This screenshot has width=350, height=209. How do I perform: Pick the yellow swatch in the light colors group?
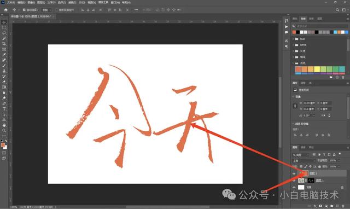point(317,69)
